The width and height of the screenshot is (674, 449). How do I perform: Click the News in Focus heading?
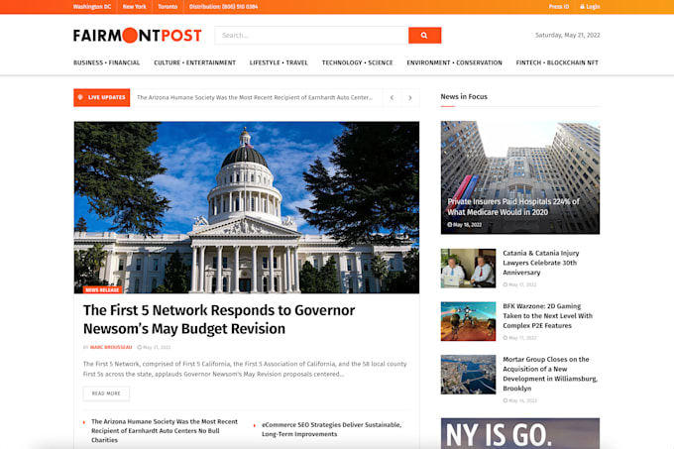pos(464,97)
